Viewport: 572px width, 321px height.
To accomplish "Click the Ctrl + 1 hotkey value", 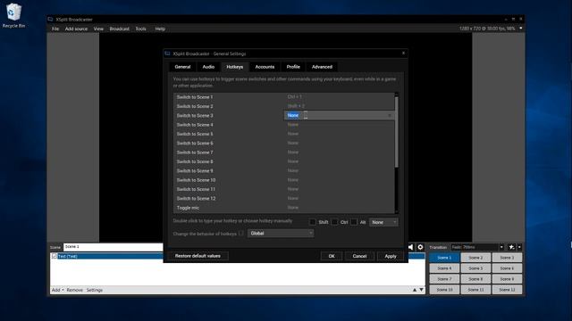I will 294,97.
